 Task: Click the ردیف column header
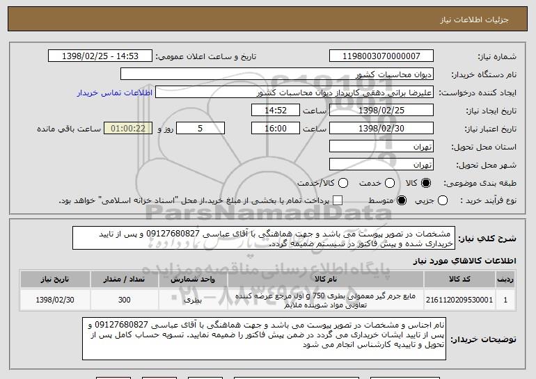(x=505, y=280)
